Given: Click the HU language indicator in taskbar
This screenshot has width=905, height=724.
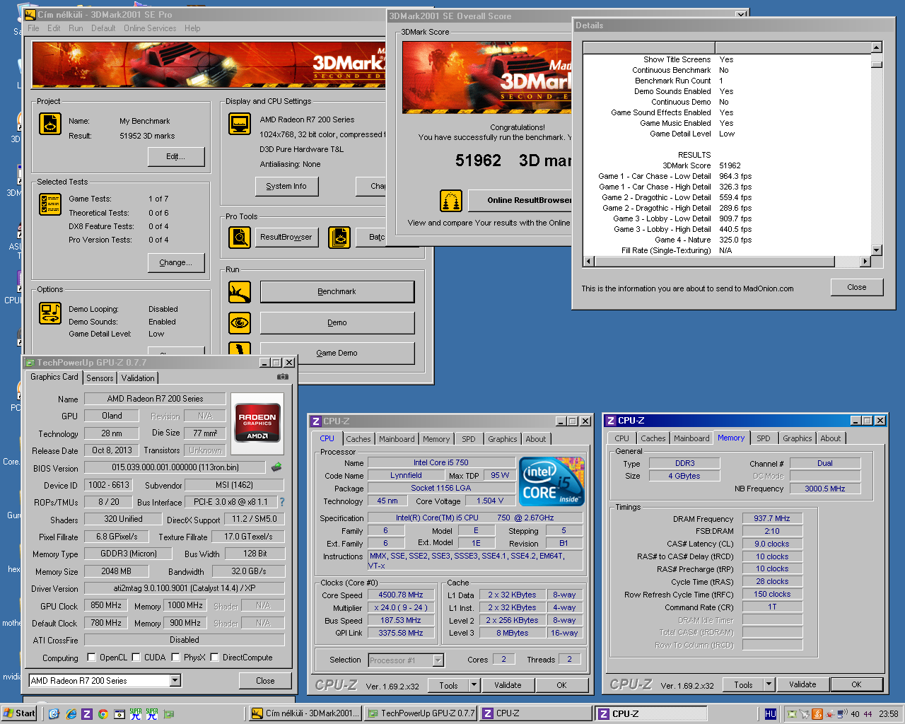Looking at the screenshot, I should 771,714.
